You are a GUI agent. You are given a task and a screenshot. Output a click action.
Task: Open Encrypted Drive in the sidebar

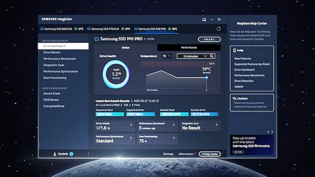54,106
